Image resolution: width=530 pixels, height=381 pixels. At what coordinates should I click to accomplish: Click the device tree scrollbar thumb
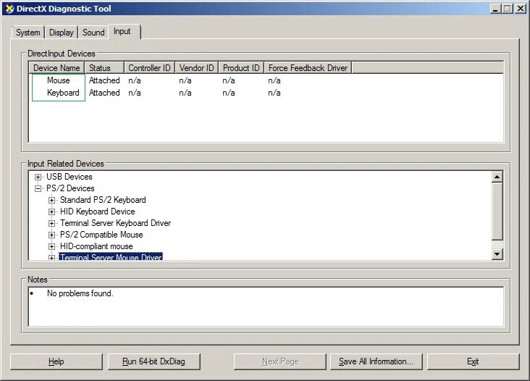coord(497,212)
